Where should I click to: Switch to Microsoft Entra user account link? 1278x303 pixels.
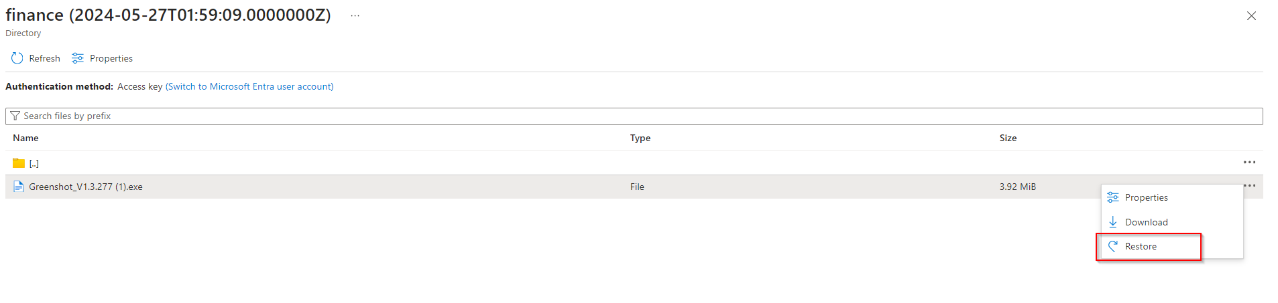tap(249, 87)
